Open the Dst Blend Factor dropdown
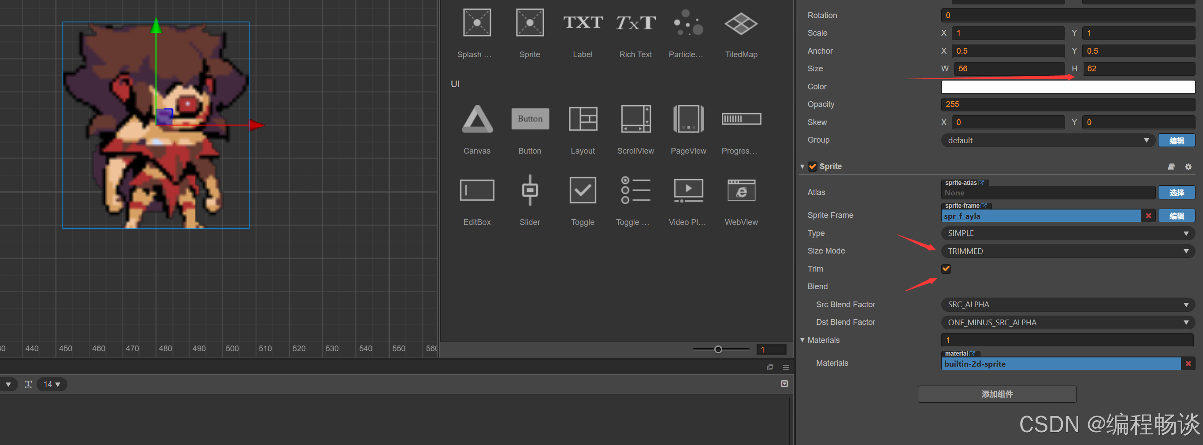This screenshot has width=1203, height=445. point(1068,322)
